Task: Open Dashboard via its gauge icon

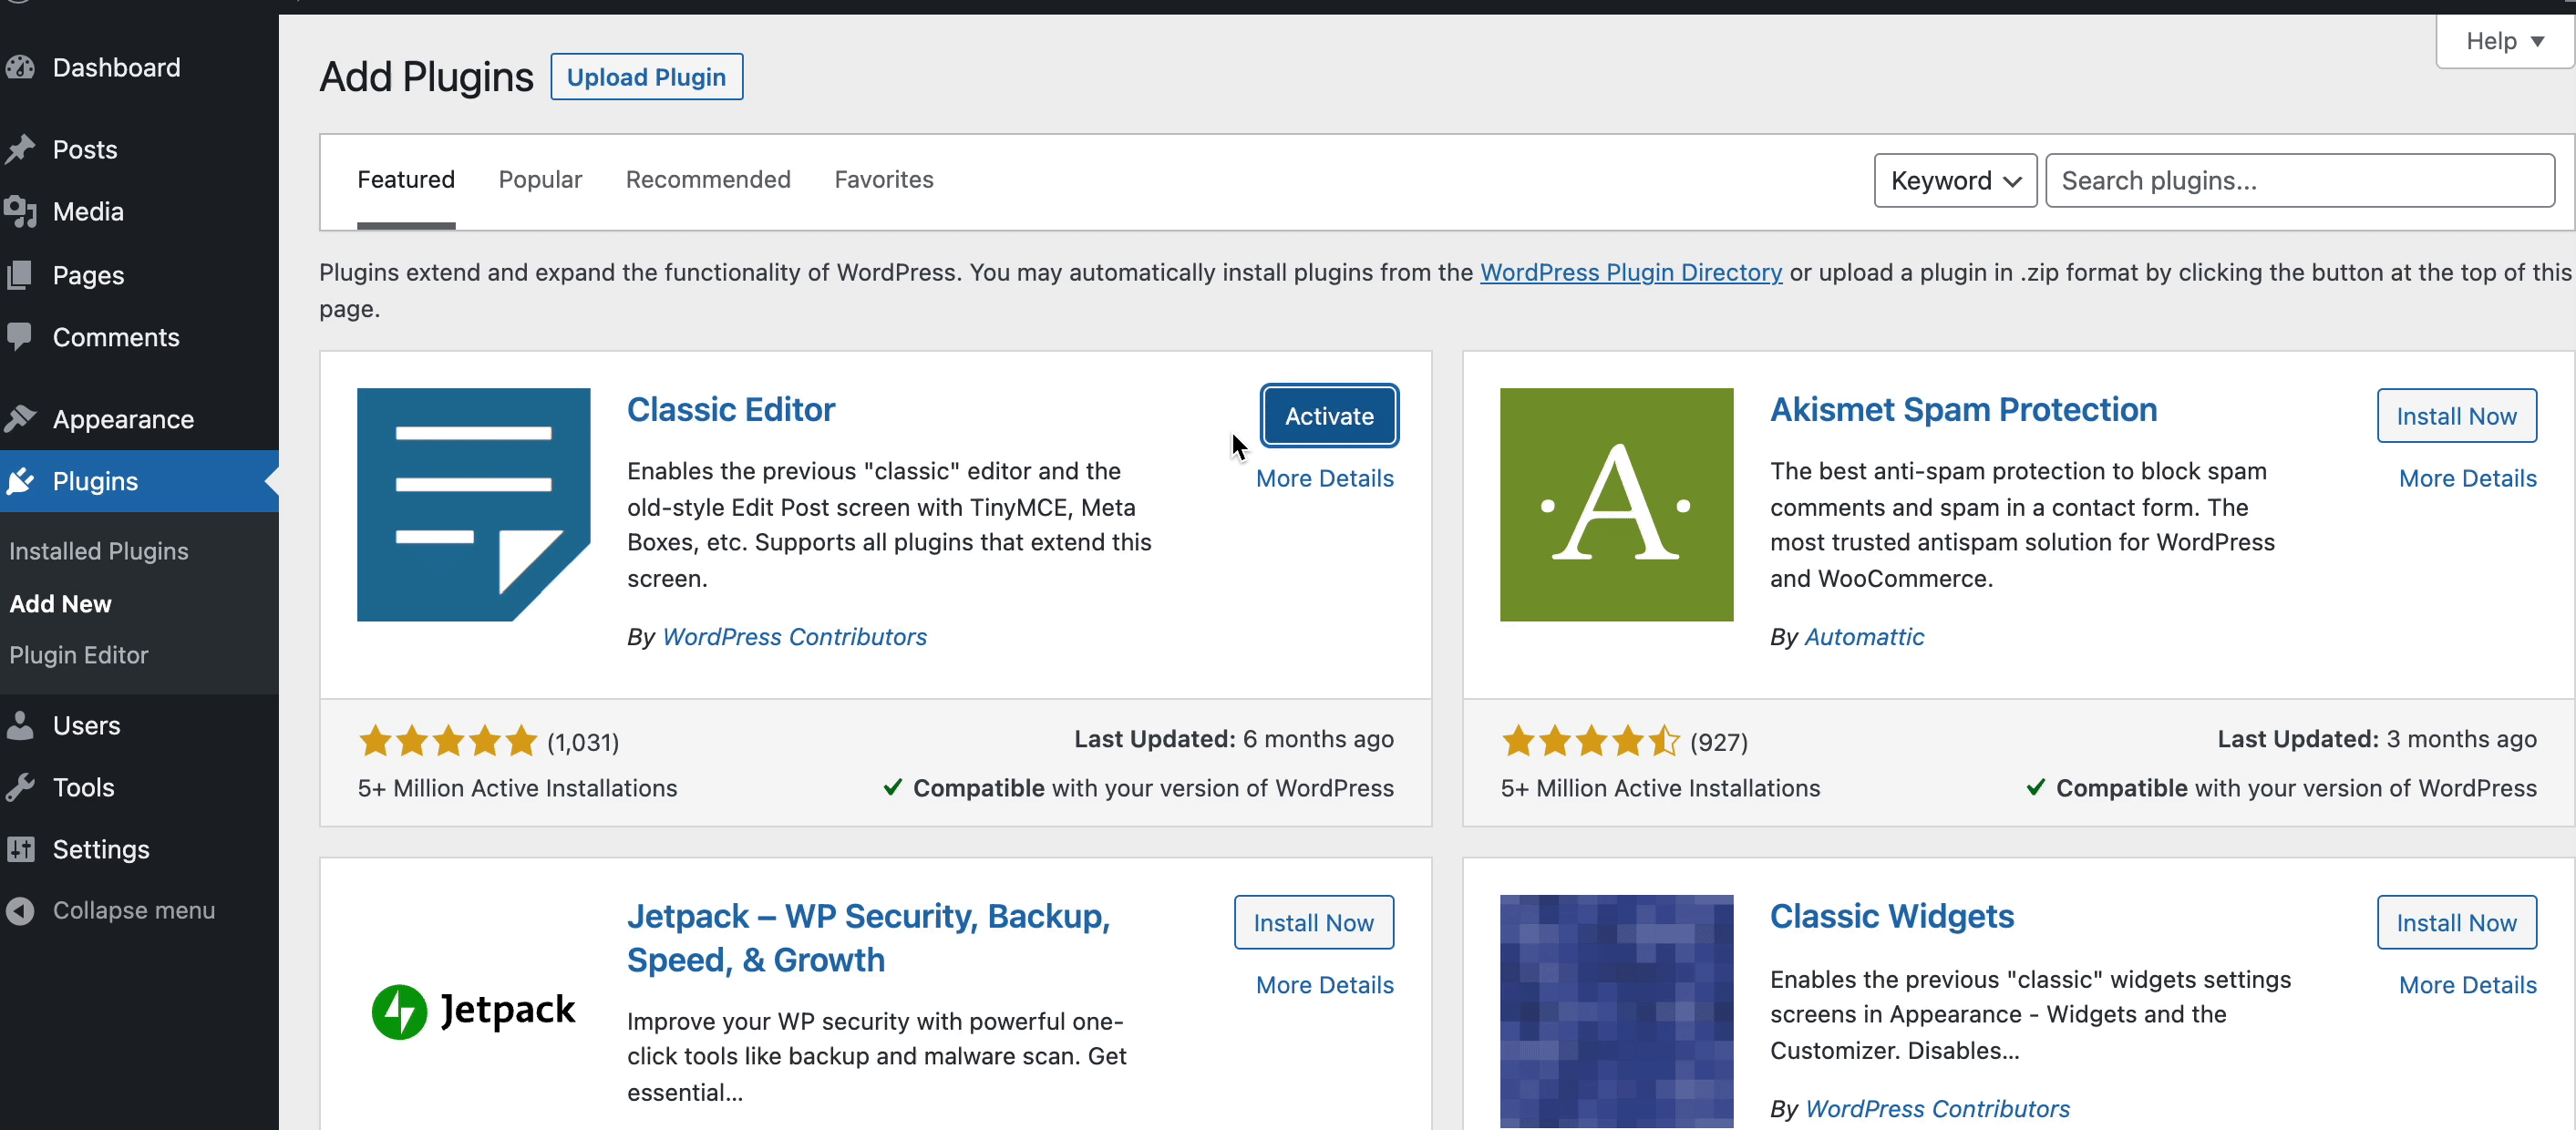Action: (20, 67)
